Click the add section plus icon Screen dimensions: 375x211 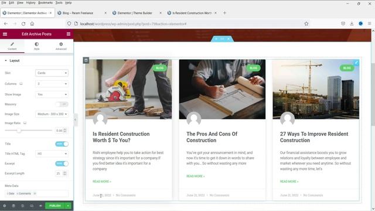216,39
